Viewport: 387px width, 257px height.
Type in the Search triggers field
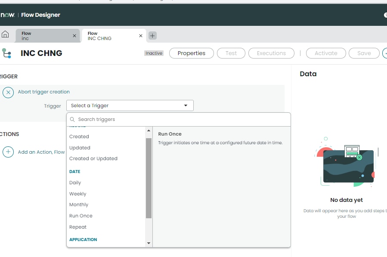[181, 120]
